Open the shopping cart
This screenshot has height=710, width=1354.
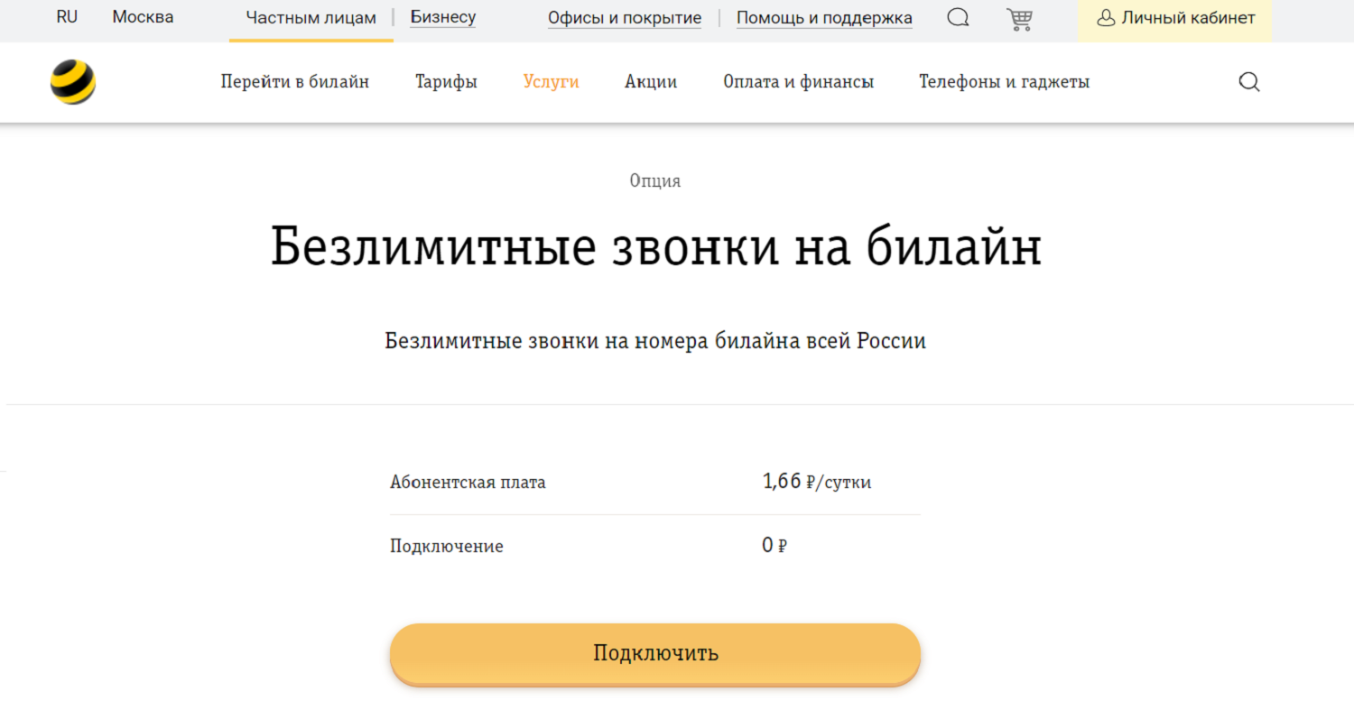pyautogui.click(x=1019, y=18)
